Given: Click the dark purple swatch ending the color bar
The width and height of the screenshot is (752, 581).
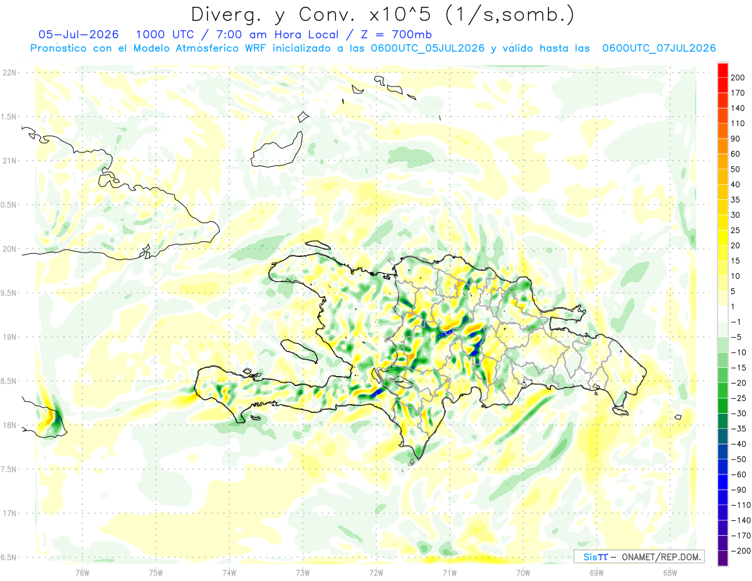Looking at the screenshot, I should (x=723, y=558).
